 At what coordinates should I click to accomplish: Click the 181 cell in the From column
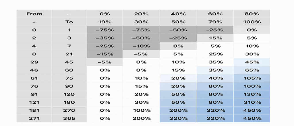[34, 110]
